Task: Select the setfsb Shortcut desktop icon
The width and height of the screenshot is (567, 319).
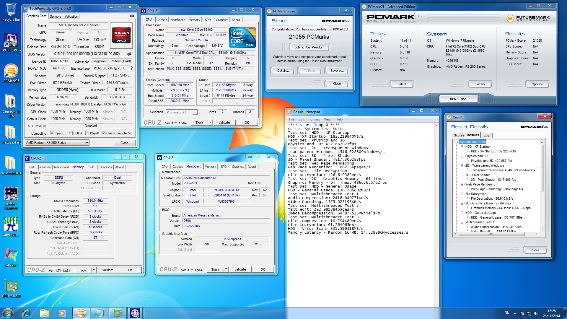Action: point(11,198)
